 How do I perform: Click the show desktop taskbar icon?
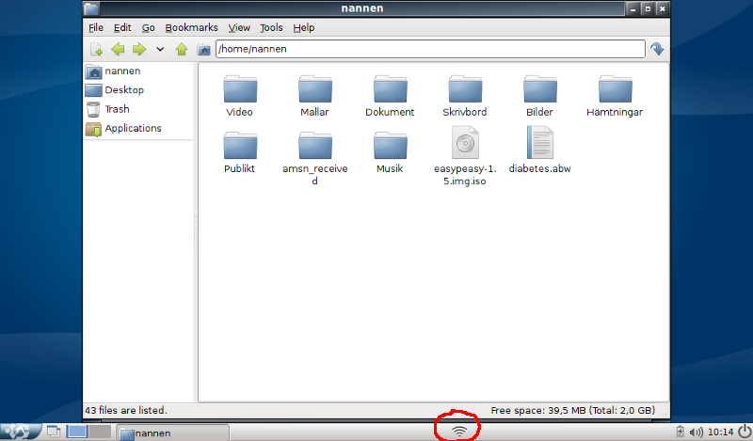point(54,432)
